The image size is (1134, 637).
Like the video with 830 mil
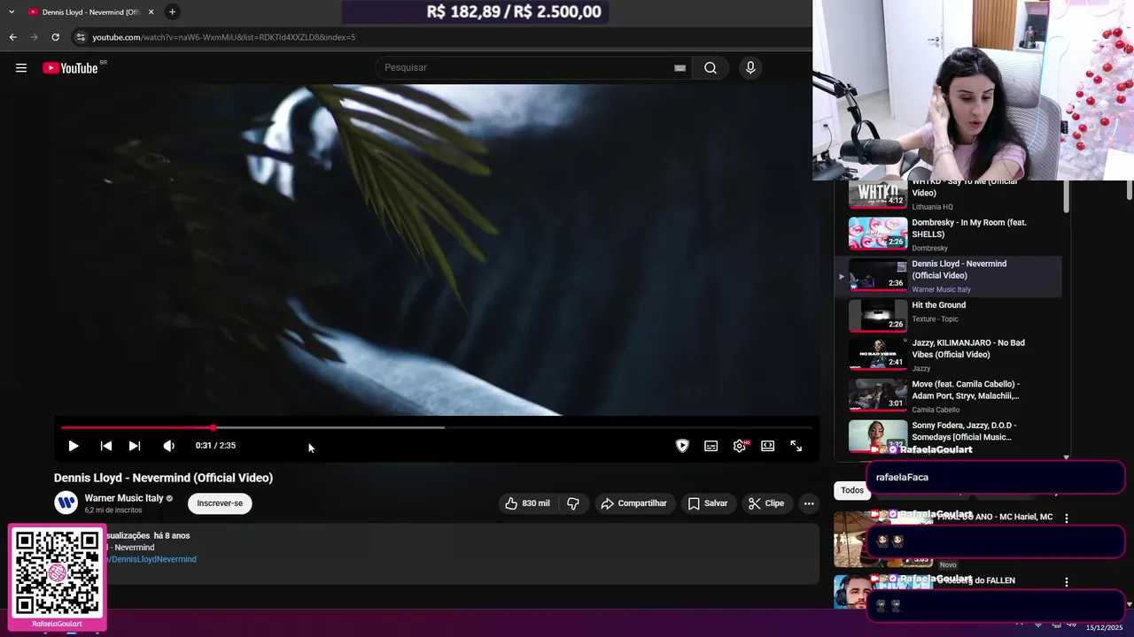point(528,503)
